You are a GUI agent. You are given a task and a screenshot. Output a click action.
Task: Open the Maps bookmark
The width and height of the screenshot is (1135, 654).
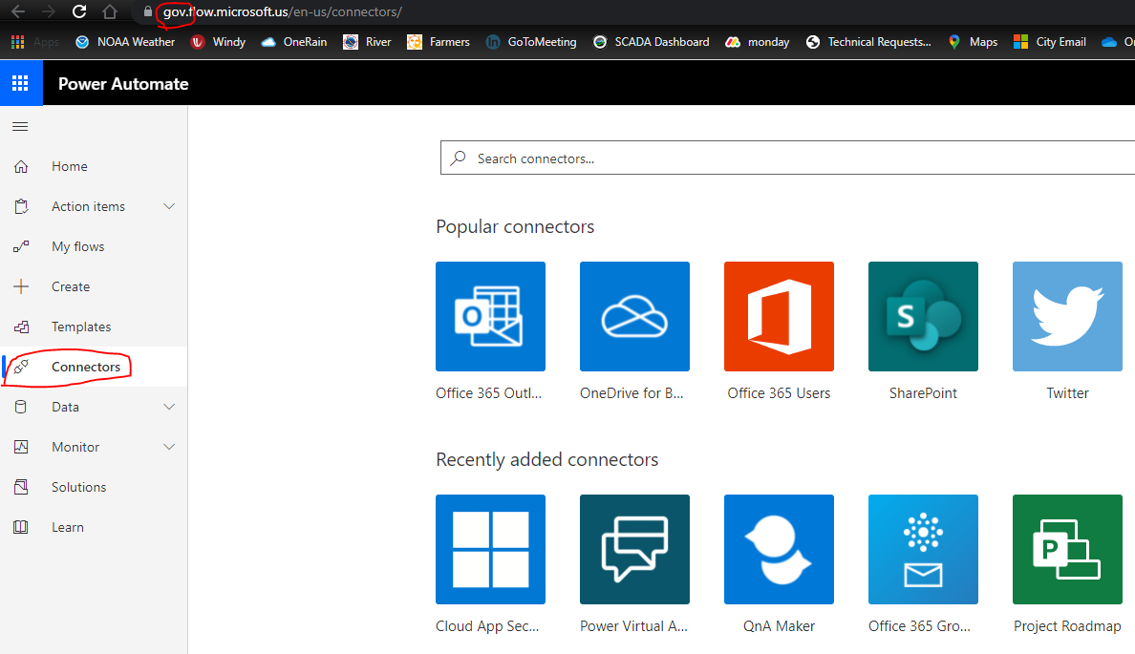[973, 42]
